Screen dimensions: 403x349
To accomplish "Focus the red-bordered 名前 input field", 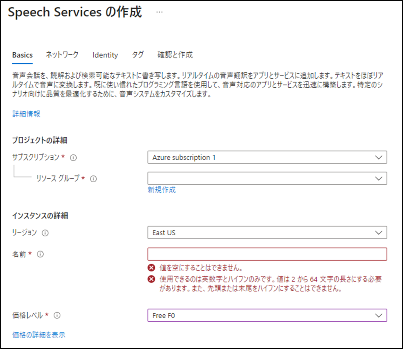I will [x=267, y=254].
